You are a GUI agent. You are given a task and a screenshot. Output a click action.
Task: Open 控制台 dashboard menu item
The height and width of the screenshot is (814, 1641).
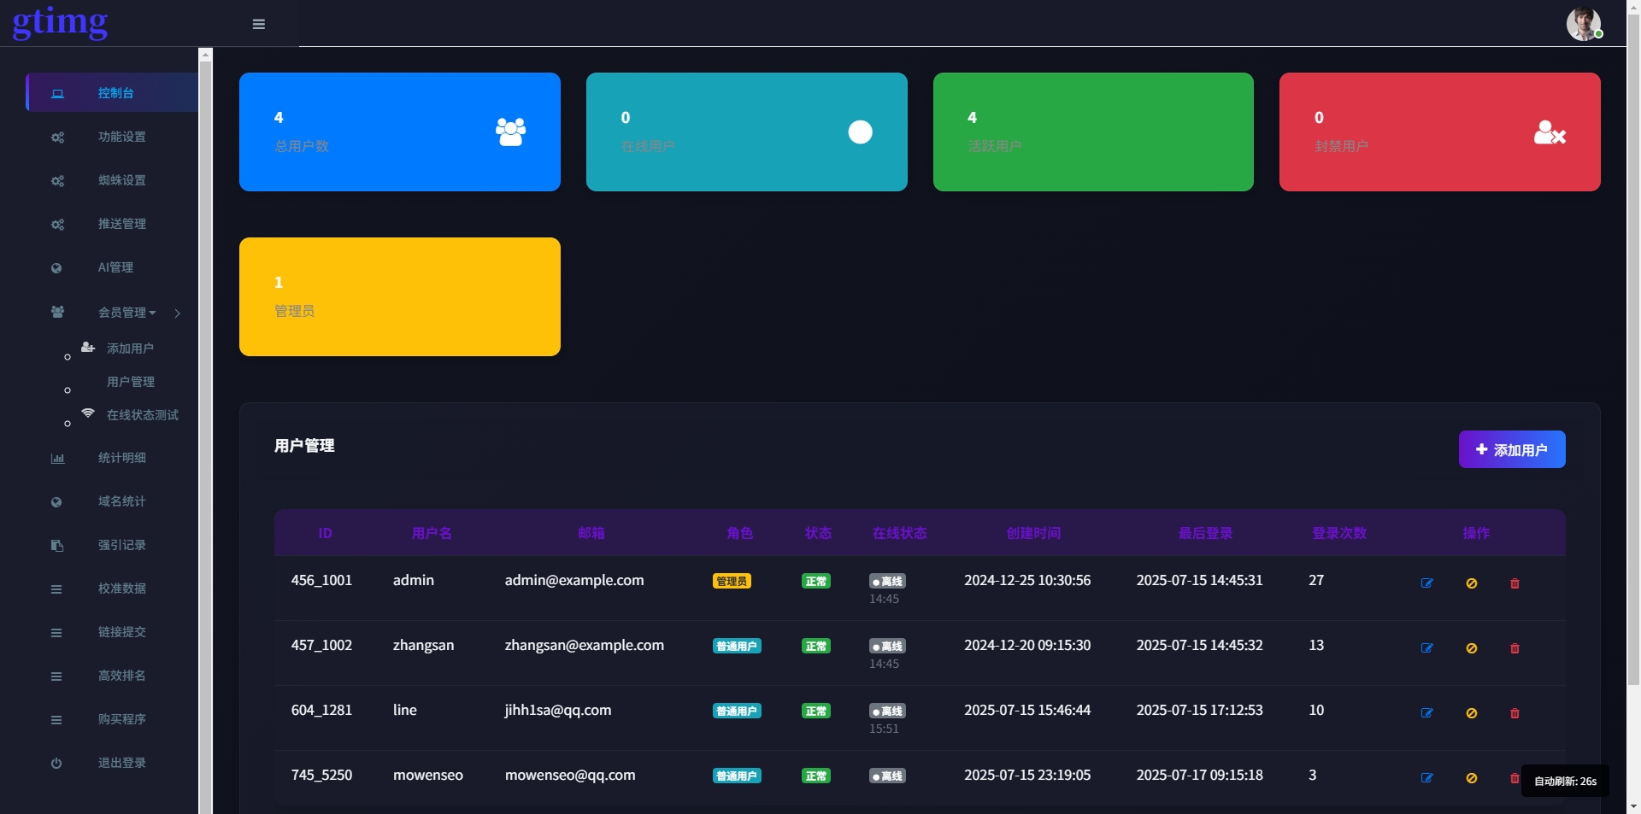pyautogui.click(x=112, y=92)
